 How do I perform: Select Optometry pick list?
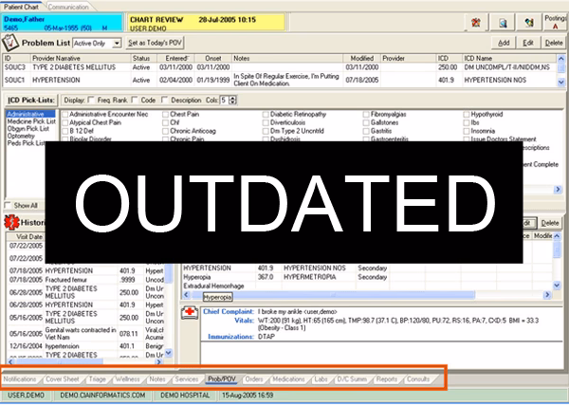coord(21,136)
